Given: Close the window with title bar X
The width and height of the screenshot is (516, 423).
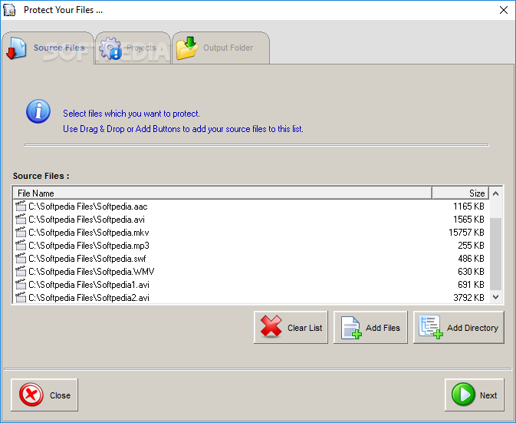Looking at the screenshot, I should pos(504,10).
